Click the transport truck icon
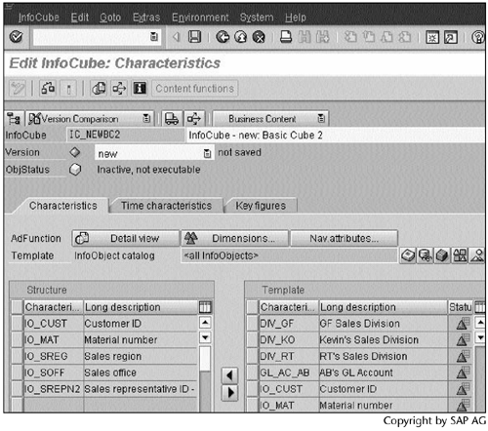This screenshot has width=488, height=431. coord(172,119)
